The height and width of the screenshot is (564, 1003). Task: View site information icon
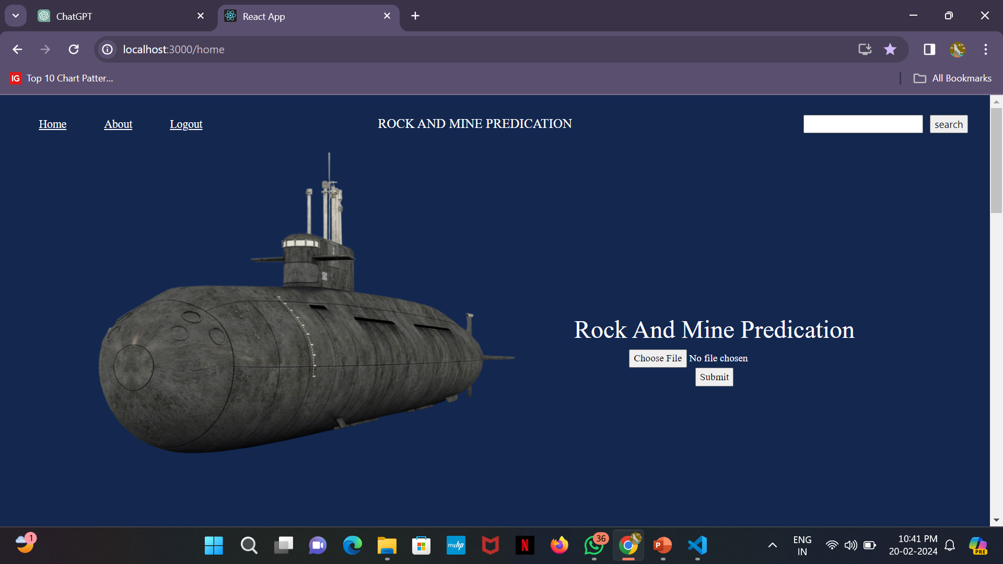(x=108, y=49)
